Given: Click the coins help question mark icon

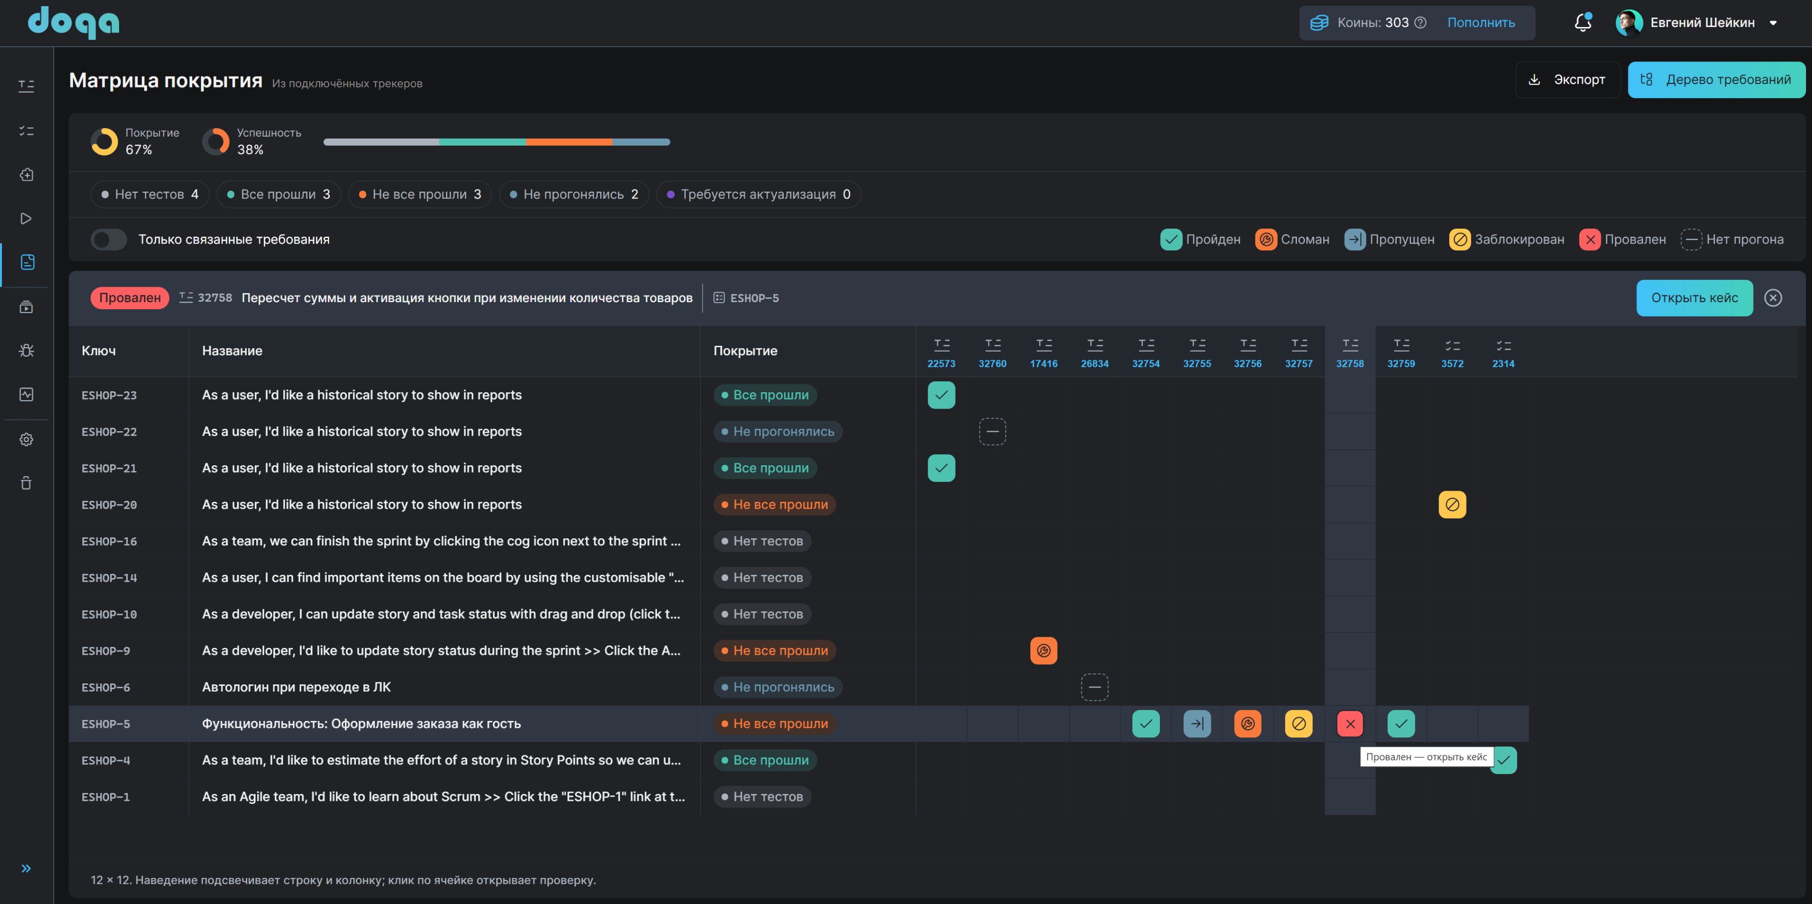Looking at the screenshot, I should click(x=1420, y=23).
